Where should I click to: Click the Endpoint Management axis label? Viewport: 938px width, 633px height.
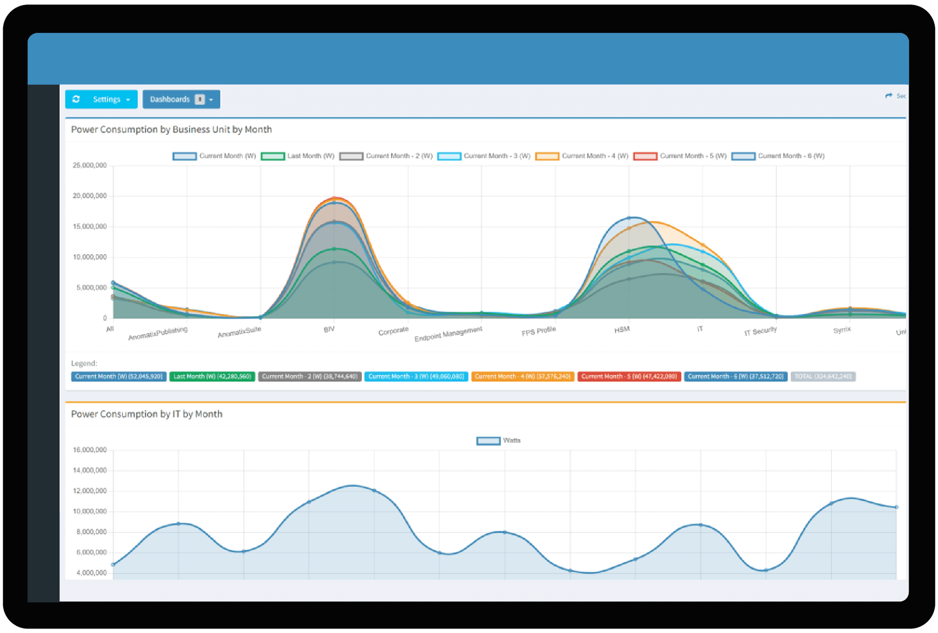(448, 334)
